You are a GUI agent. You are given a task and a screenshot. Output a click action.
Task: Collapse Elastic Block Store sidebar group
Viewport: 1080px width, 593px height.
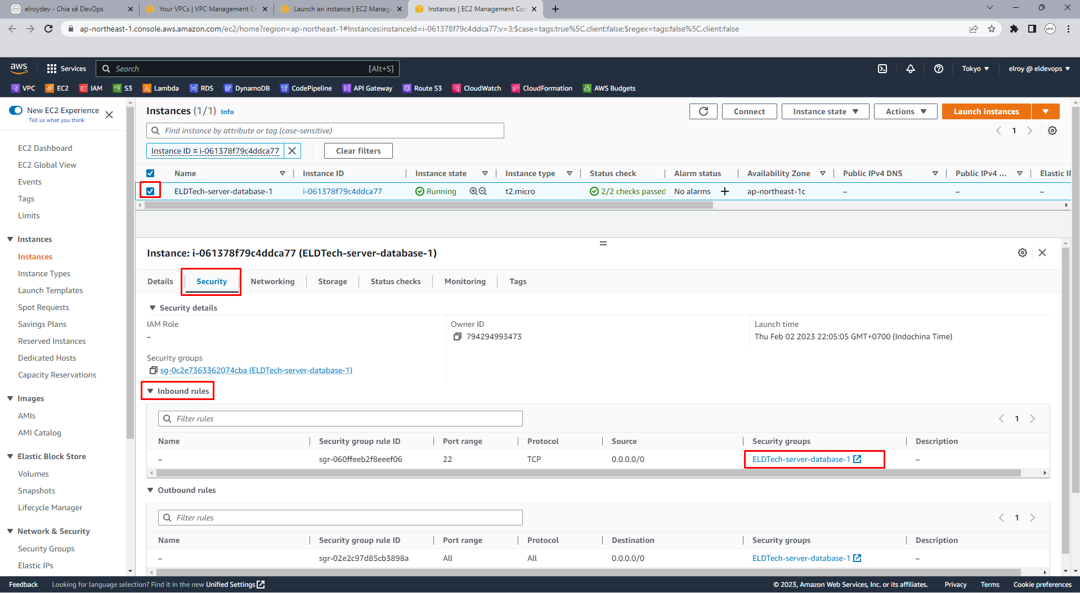[x=10, y=456]
